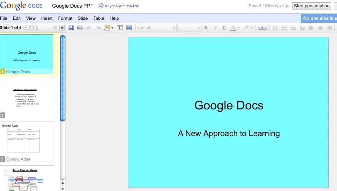Click the A New Approach to Learning subtitle
The image size is (337, 191).
click(229, 133)
